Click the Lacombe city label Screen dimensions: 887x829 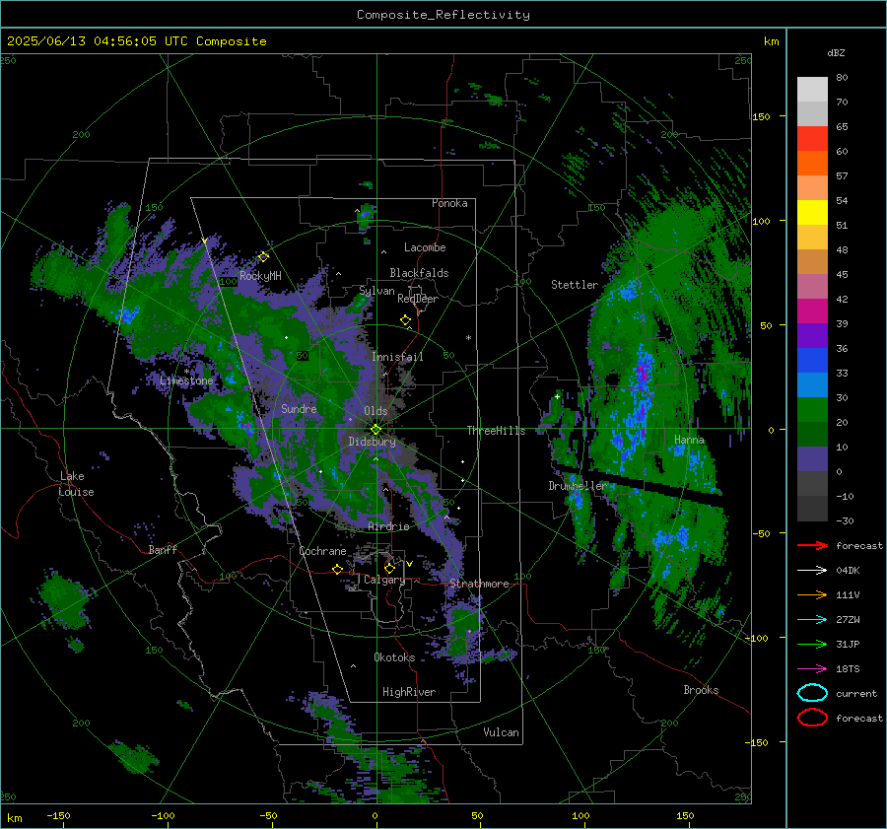tap(425, 247)
